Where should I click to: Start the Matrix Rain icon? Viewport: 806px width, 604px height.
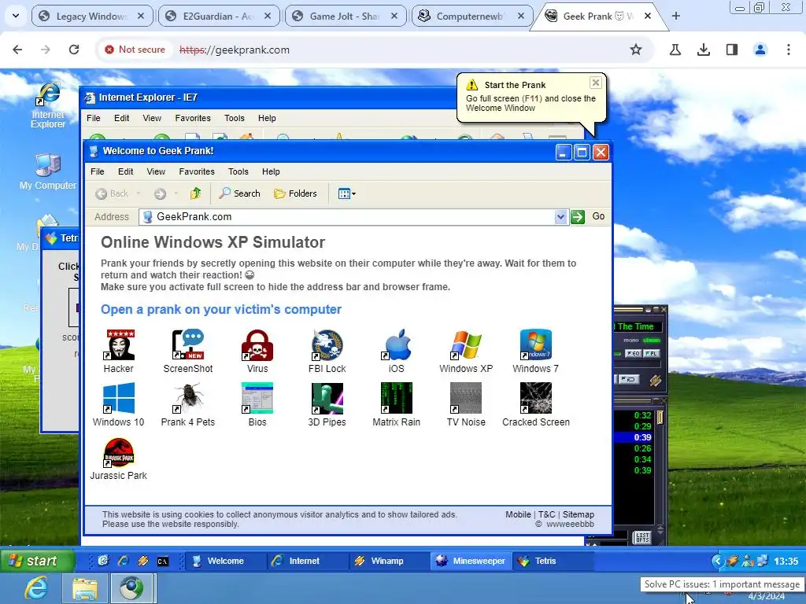[x=397, y=399]
